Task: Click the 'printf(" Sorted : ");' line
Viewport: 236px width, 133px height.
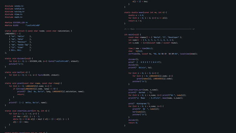Action: (x=140, y=92)
